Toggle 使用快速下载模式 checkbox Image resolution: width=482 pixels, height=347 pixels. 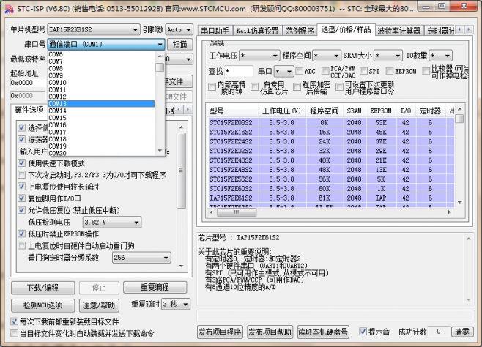(x=21, y=163)
